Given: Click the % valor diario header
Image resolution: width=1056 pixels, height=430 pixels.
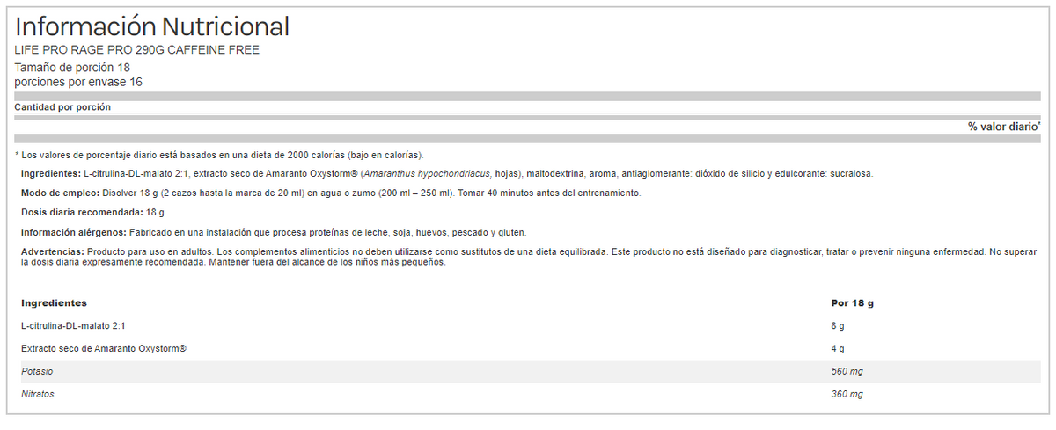Looking at the screenshot, I should click(1004, 127).
